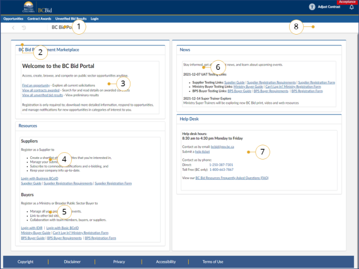Click direct phone number 1-250-387-7301
Screen dimensions: 359x269
(x=221, y=165)
